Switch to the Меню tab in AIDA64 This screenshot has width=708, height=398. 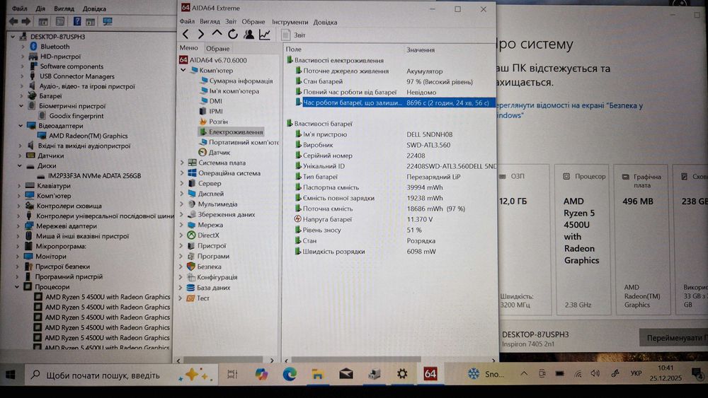tap(189, 48)
